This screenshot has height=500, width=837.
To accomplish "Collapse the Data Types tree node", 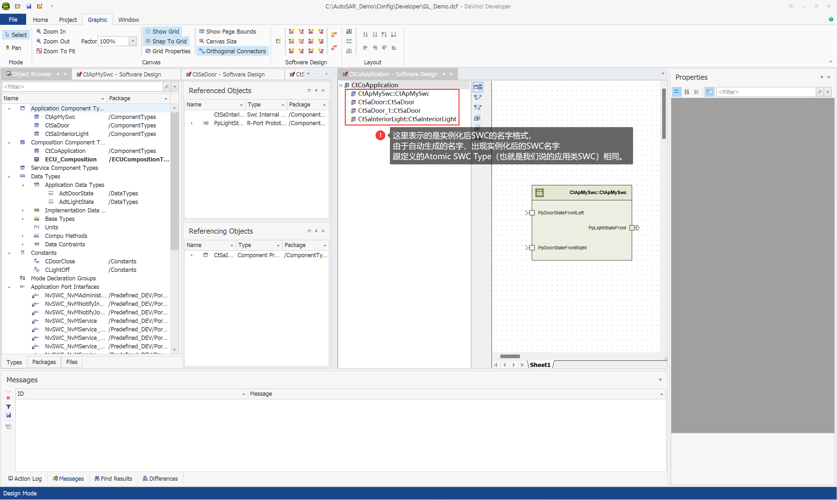I will click(x=9, y=176).
